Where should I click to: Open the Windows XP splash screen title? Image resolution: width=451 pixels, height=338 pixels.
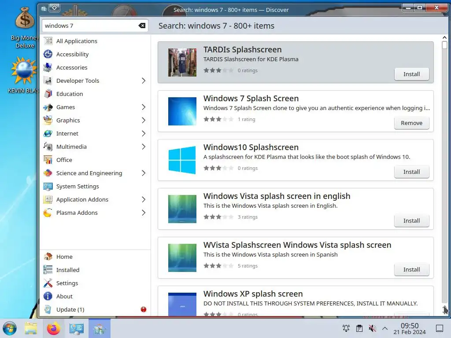(x=253, y=294)
